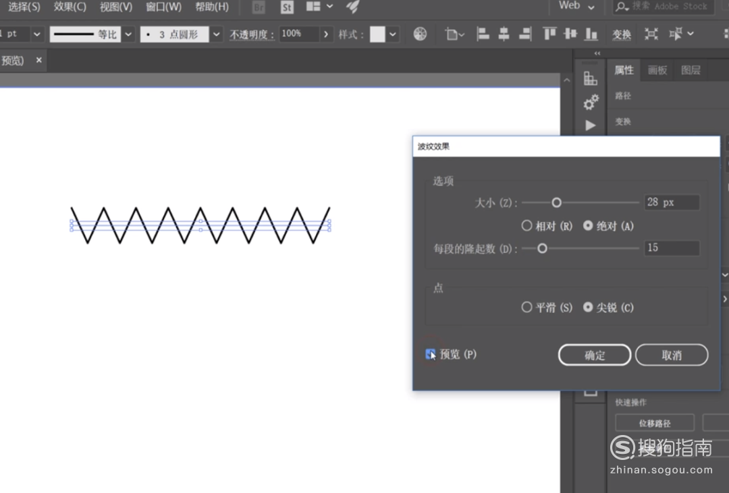
Task: Open the stroke profile 等比 dropdown
Action: 128,34
